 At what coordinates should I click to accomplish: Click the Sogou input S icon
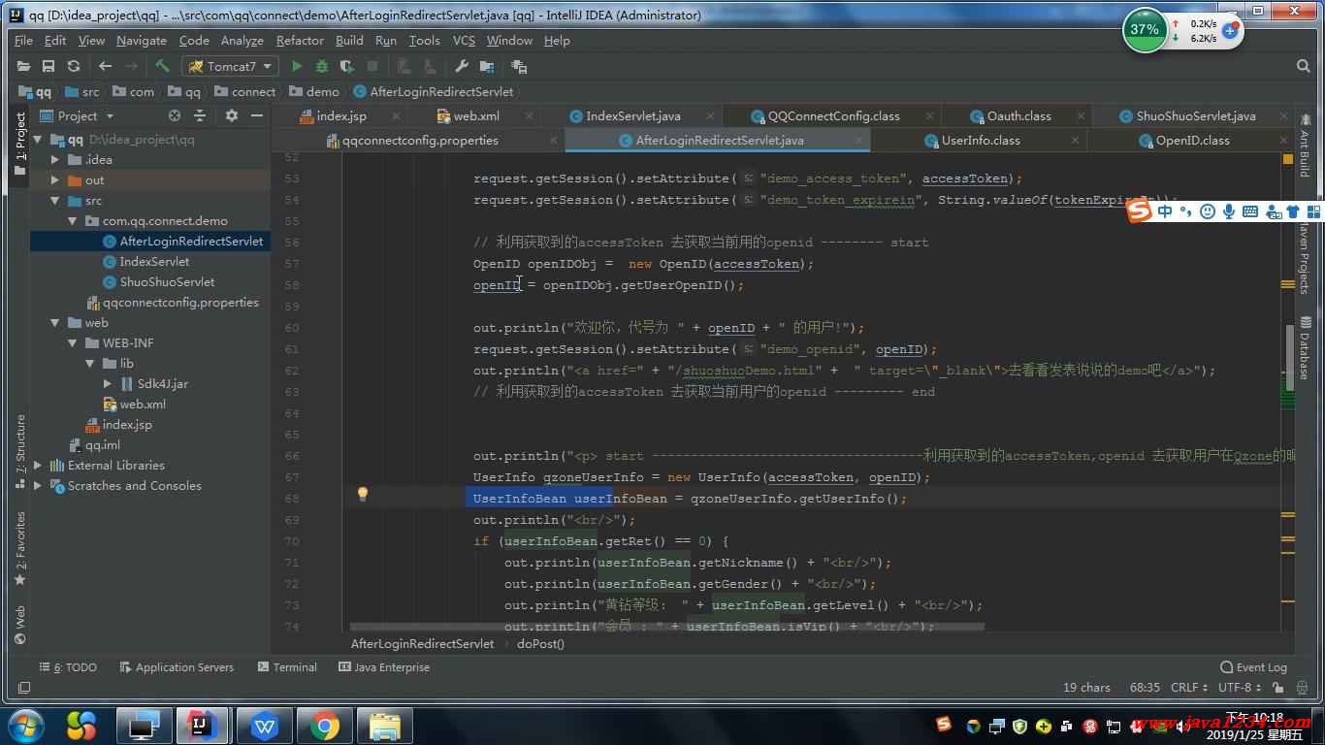[x=1139, y=211]
